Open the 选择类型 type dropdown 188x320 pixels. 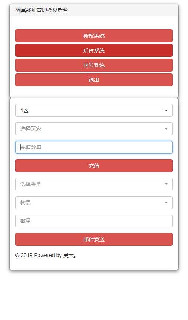coord(94,184)
